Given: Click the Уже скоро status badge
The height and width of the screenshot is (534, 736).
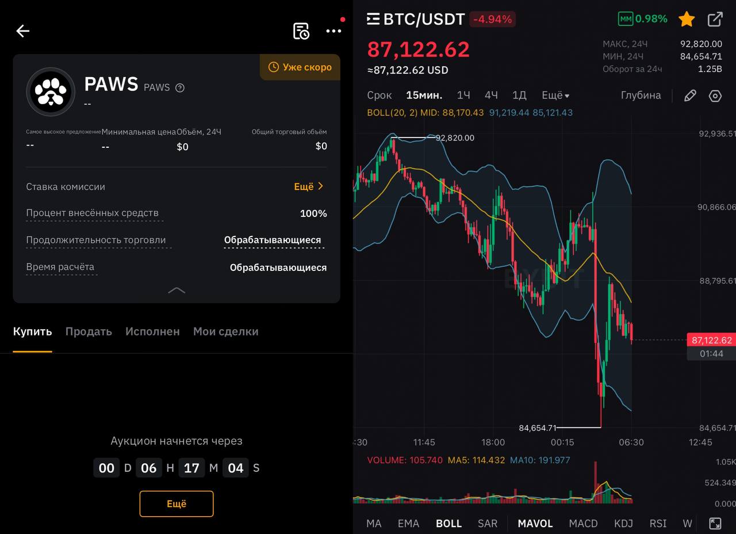Looking at the screenshot, I should point(300,67).
